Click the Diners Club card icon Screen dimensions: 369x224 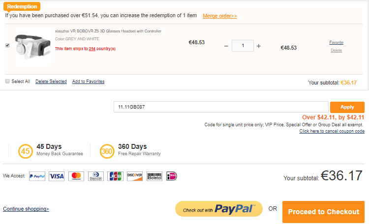click(x=96, y=176)
